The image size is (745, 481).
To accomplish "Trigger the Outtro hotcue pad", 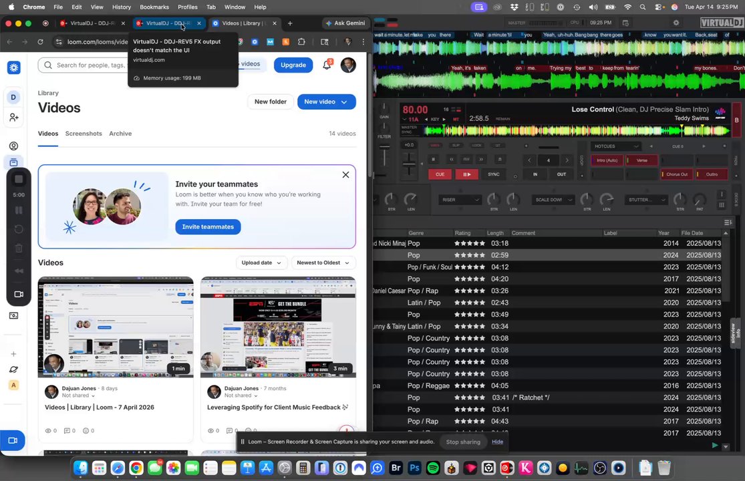I will (712, 174).
